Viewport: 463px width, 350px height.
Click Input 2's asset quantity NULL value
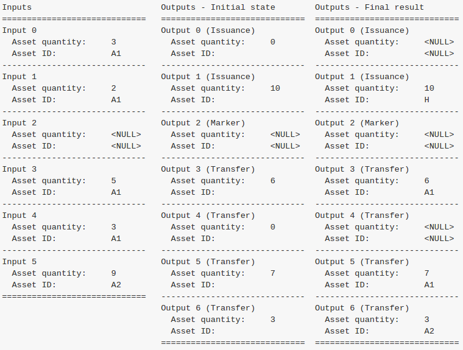(x=126, y=135)
